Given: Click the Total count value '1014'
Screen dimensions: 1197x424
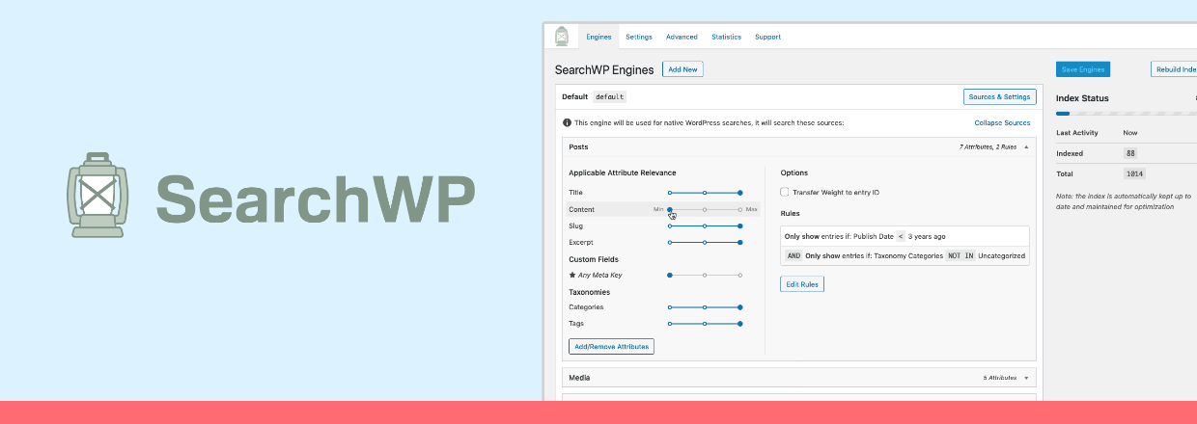Looking at the screenshot, I should (x=1134, y=174).
